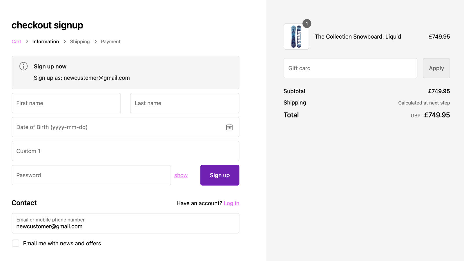Viewport: 464px width, 261px height.
Task: Click the Custom 1 text field
Action: (125, 151)
